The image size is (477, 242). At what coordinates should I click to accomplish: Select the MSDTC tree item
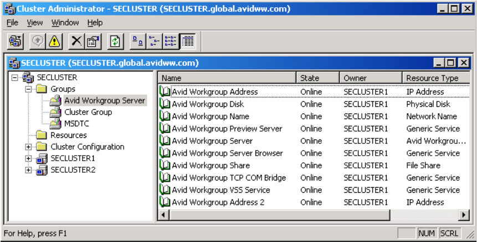(x=77, y=123)
